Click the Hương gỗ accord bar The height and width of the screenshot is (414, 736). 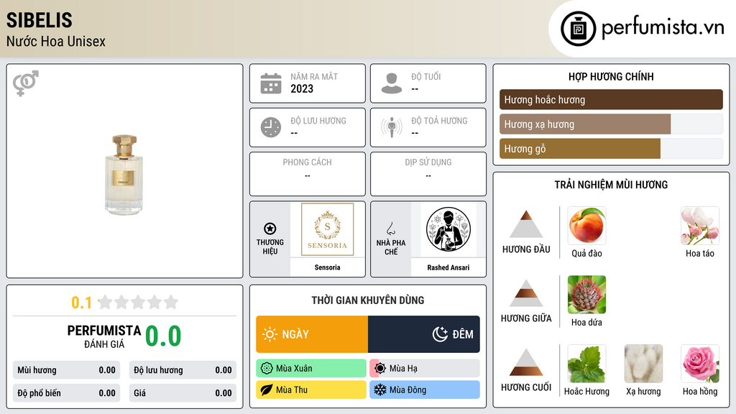click(611, 148)
